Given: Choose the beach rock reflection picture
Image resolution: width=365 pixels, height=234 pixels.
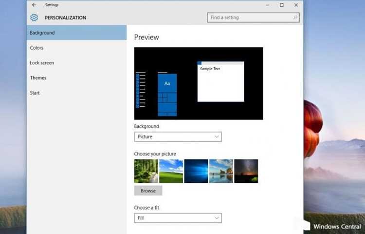Looking at the screenshot, I should coord(221,171).
